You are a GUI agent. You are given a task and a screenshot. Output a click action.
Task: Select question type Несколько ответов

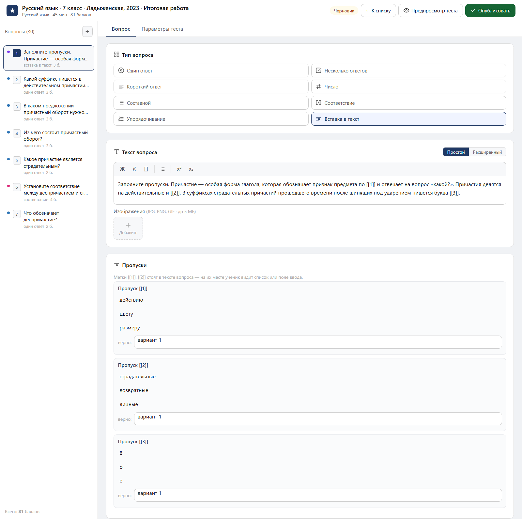(x=409, y=71)
